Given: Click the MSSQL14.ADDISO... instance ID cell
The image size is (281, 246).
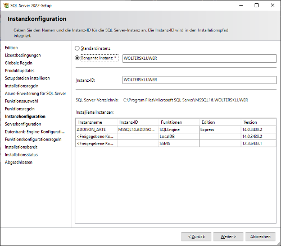Looking at the screenshot, I should click(138, 129).
